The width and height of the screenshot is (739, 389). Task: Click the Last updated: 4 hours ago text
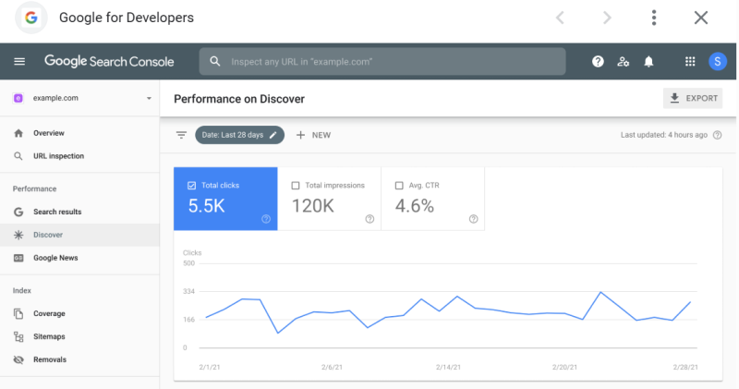pyautogui.click(x=663, y=135)
